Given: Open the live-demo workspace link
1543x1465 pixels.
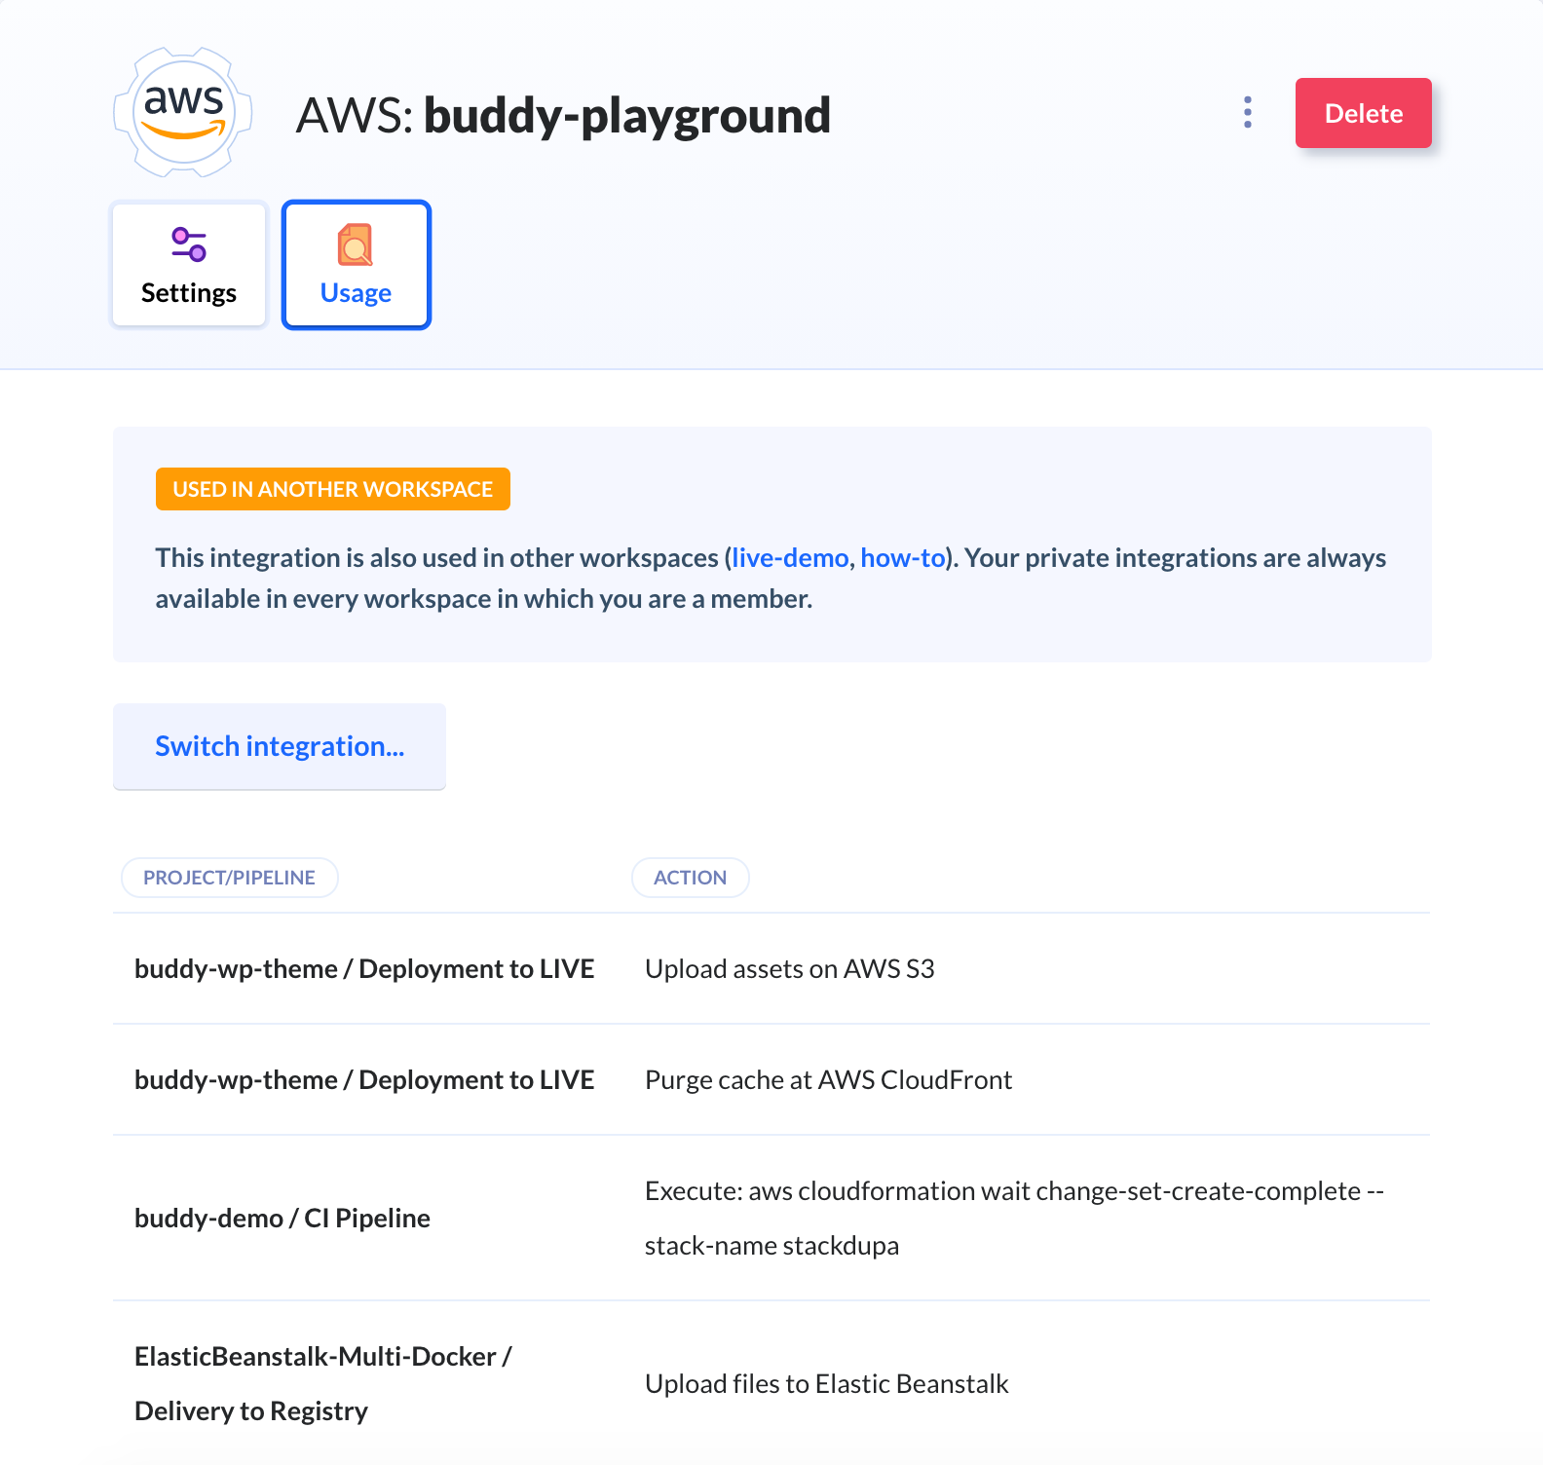Looking at the screenshot, I should (790, 558).
